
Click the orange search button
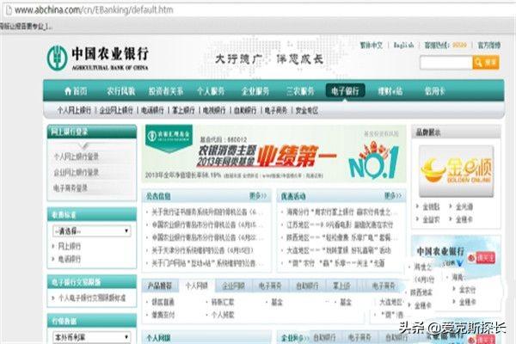click(x=486, y=62)
